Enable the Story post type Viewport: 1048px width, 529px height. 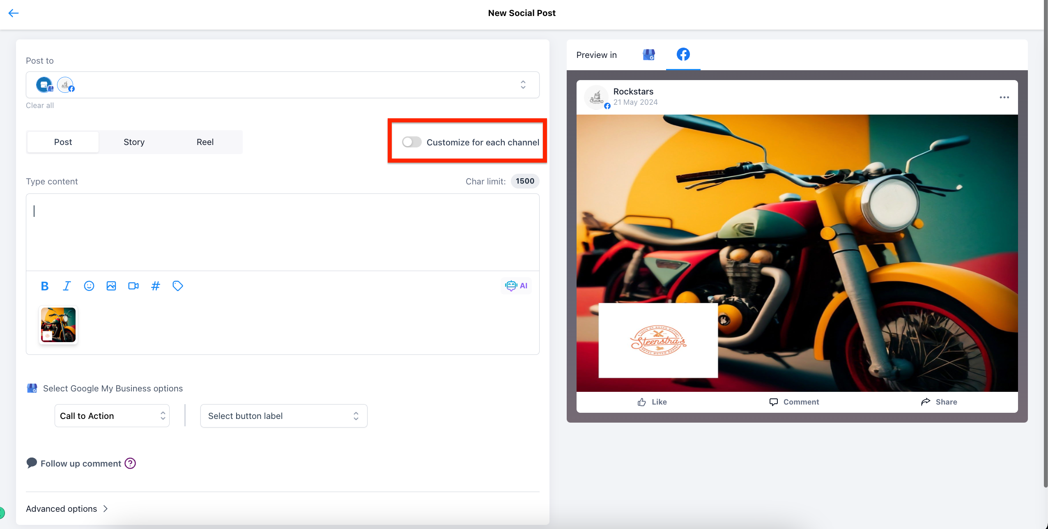point(134,142)
